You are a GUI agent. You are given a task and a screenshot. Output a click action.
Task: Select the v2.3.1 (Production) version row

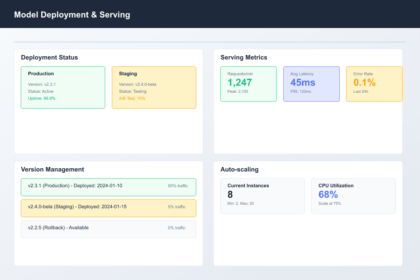pos(108,187)
